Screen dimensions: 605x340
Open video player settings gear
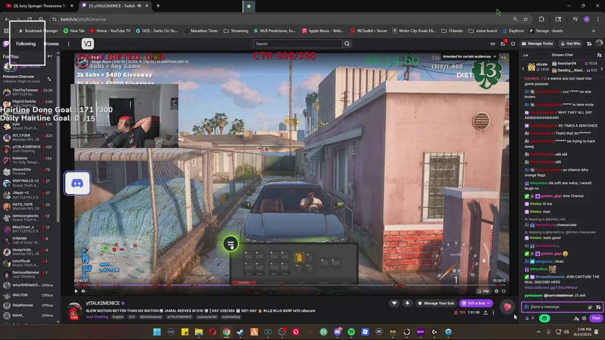click(x=496, y=291)
